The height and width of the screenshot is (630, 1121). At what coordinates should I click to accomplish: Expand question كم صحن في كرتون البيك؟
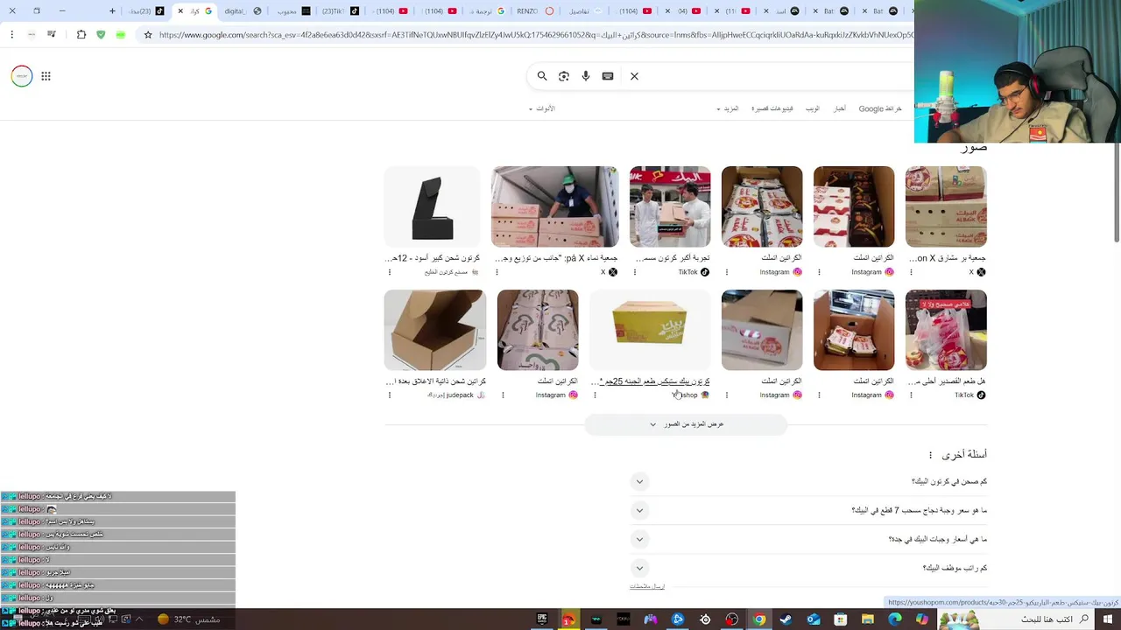point(639,481)
